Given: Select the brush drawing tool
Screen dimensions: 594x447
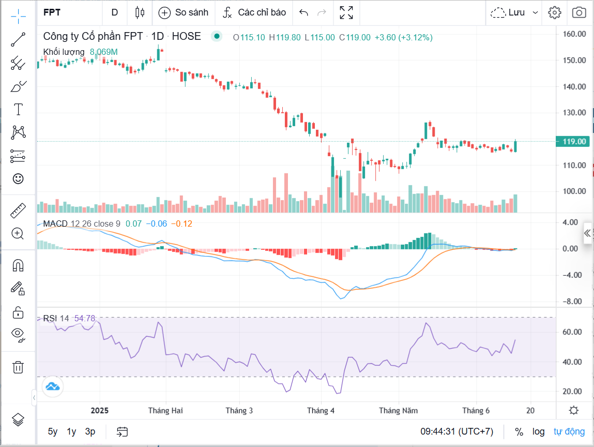Looking at the screenshot, I should click(x=18, y=86).
